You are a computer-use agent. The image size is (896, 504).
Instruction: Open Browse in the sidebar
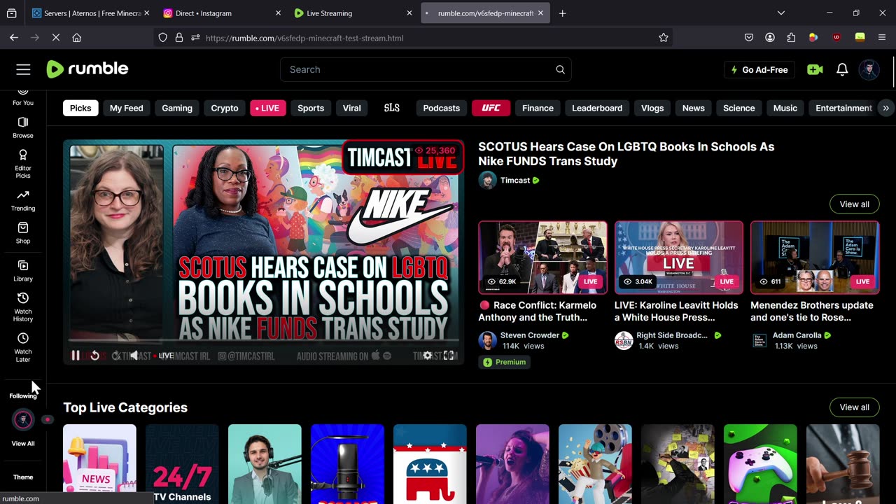(x=23, y=127)
